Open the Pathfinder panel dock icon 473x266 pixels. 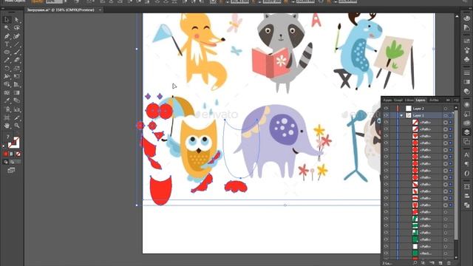pyautogui.click(x=466, y=205)
